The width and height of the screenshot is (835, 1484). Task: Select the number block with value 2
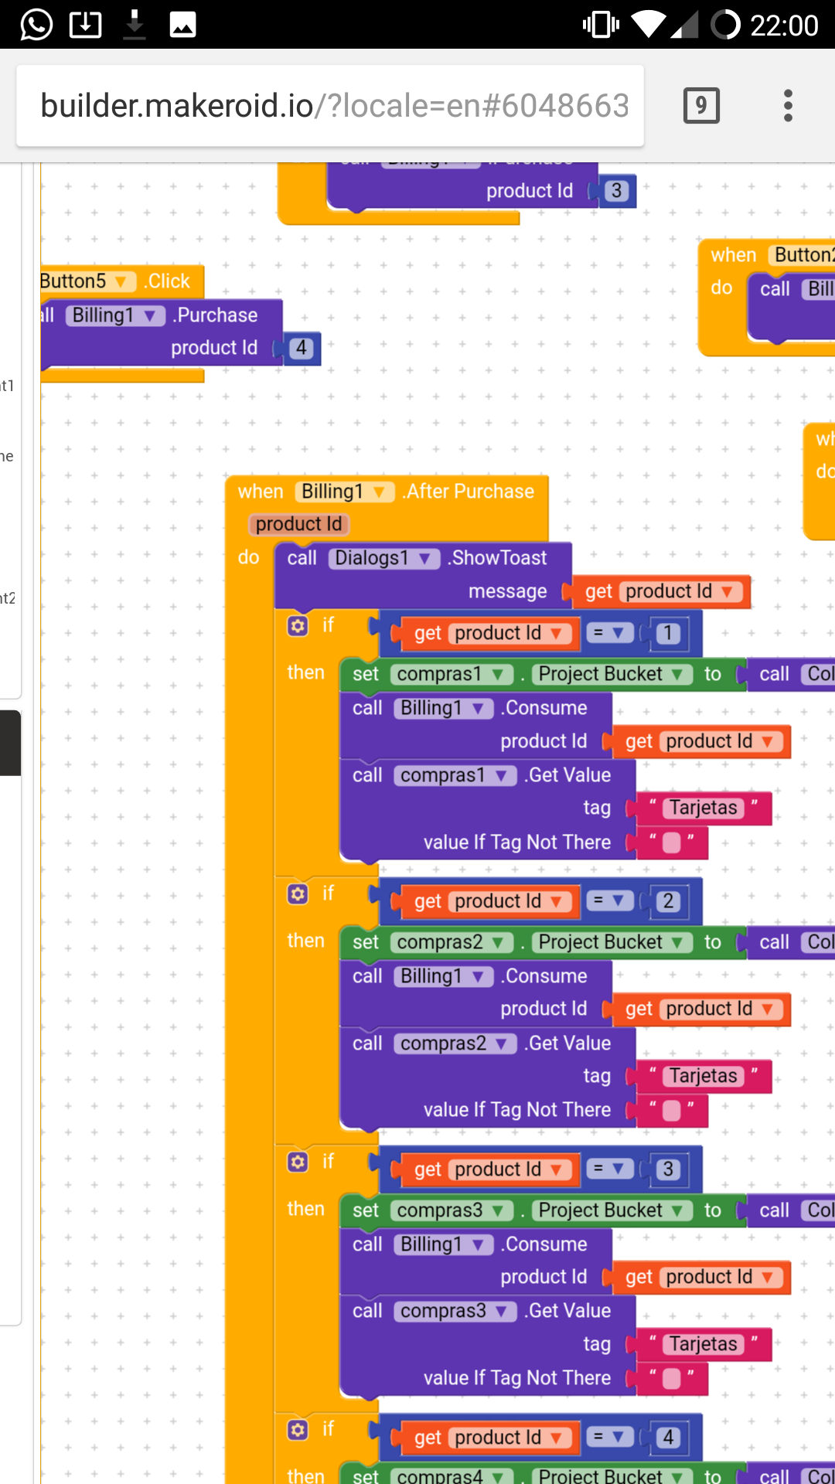[668, 901]
